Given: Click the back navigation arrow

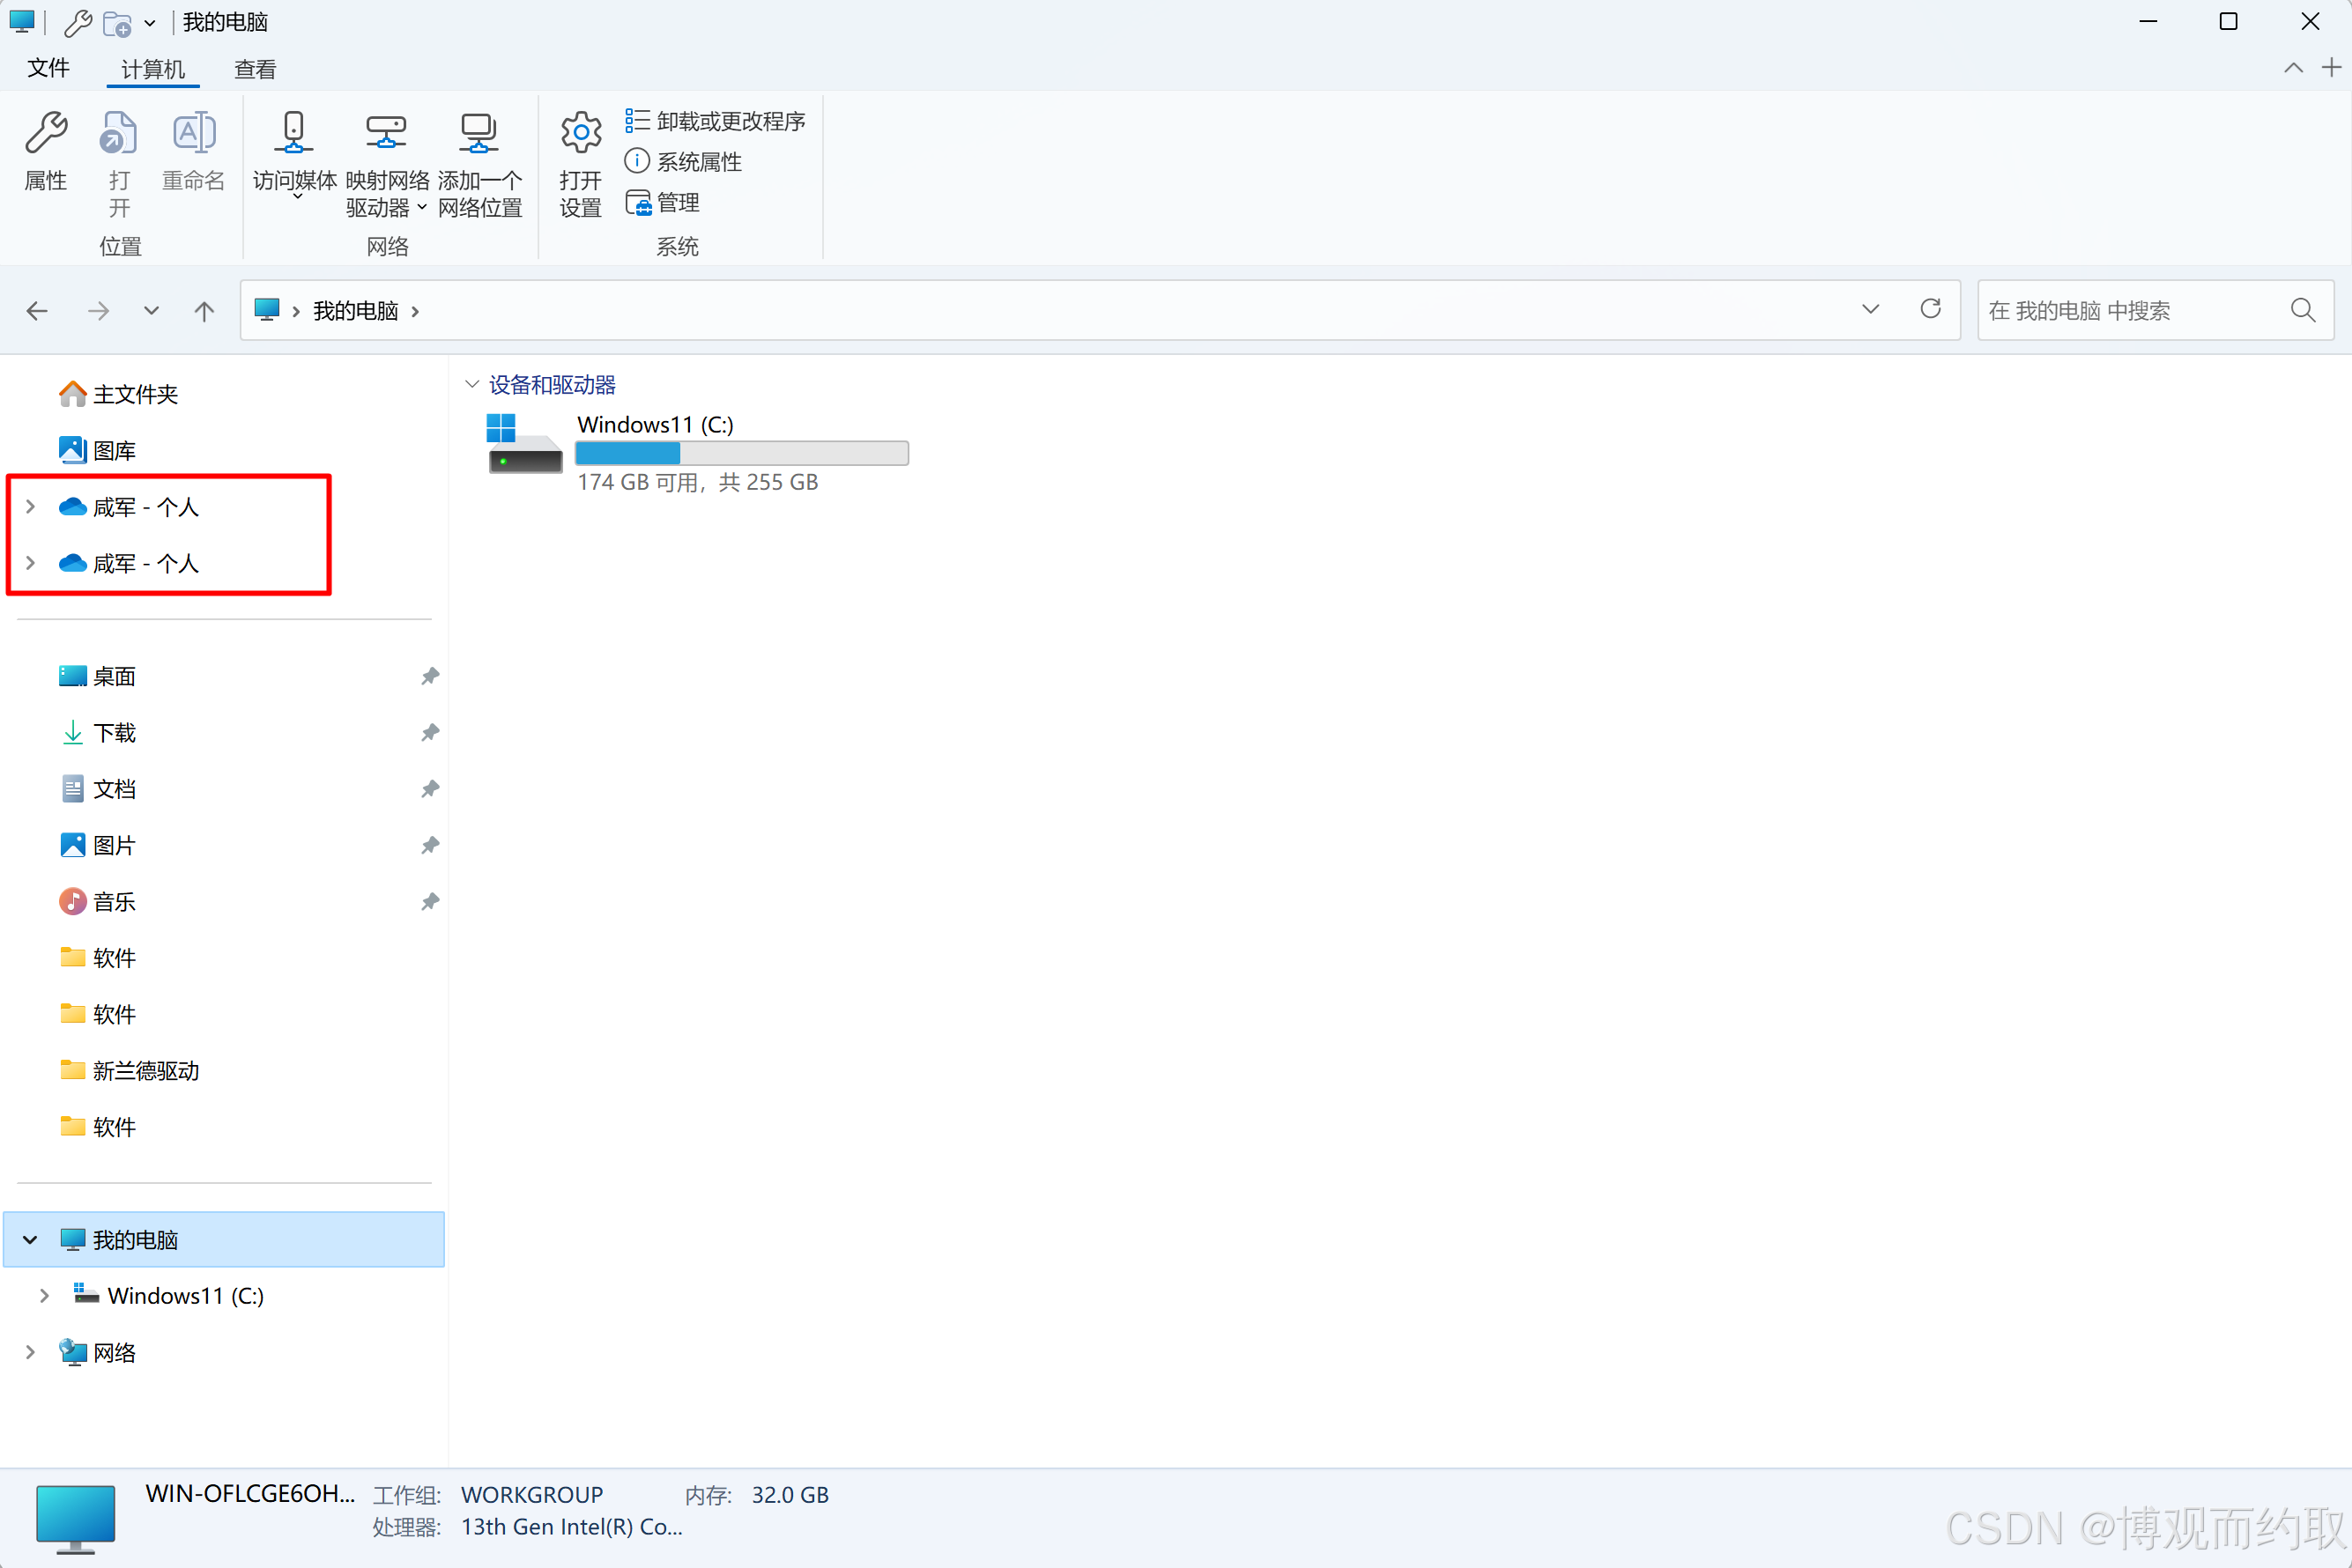Looking at the screenshot, I should coord(37,311).
